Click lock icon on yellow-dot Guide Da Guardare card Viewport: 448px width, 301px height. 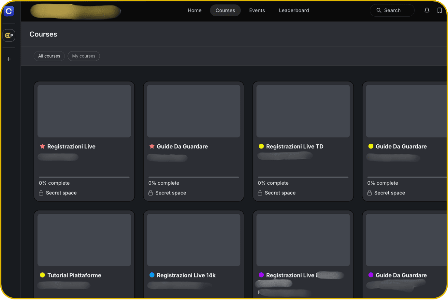pyautogui.click(x=369, y=193)
